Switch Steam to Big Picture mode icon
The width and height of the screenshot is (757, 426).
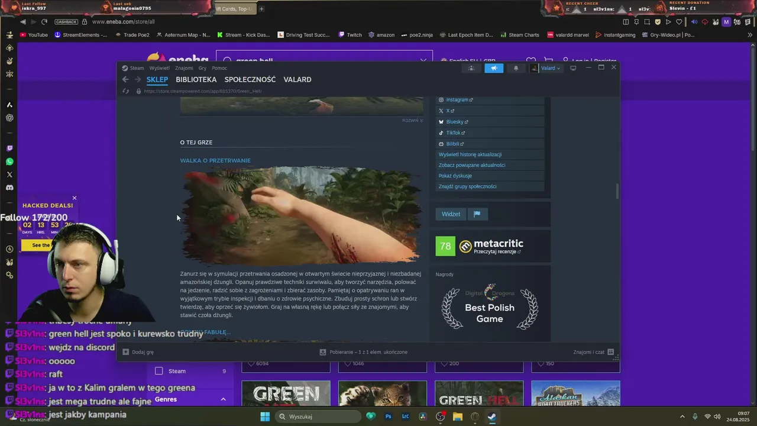573,68
